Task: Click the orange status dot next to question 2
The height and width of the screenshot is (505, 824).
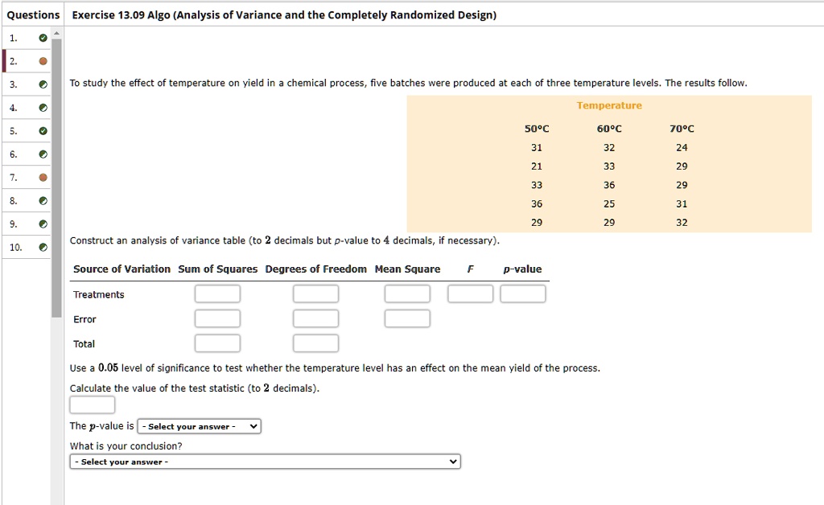Action: coord(43,60)
